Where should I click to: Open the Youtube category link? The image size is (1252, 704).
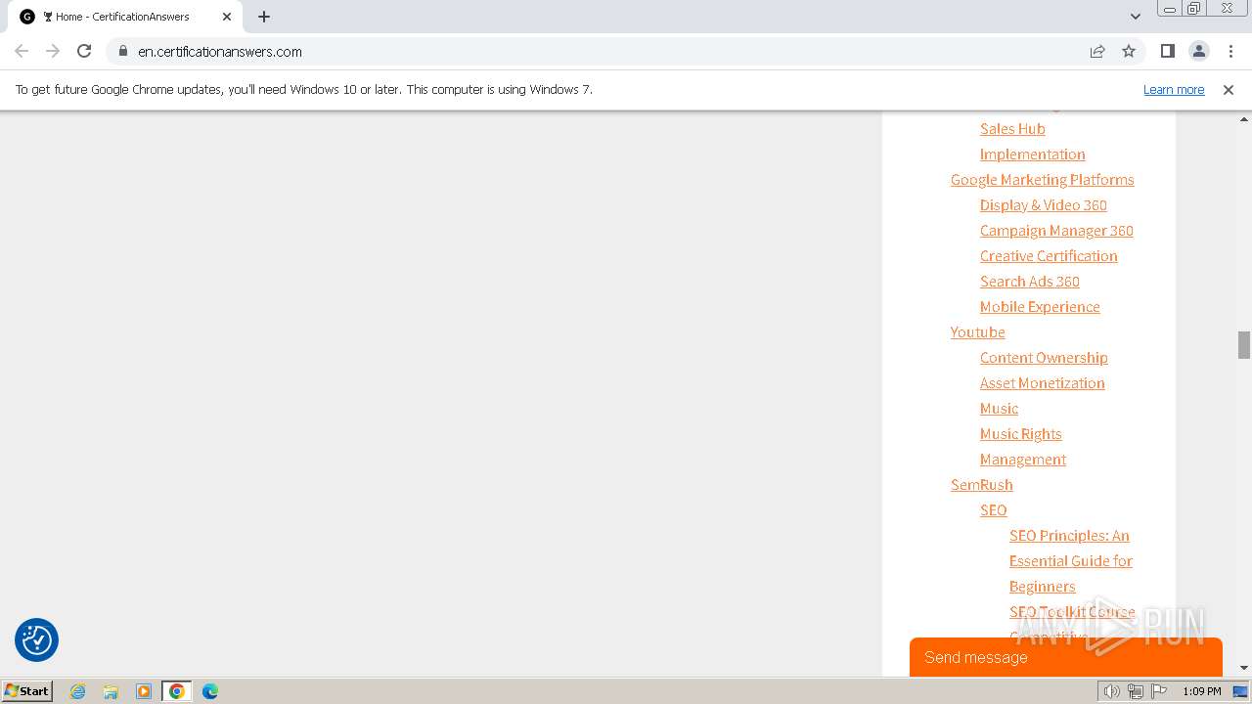977,332
